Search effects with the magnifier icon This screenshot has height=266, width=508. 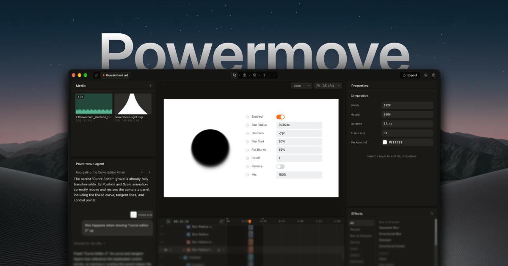(x=432, y=214)
